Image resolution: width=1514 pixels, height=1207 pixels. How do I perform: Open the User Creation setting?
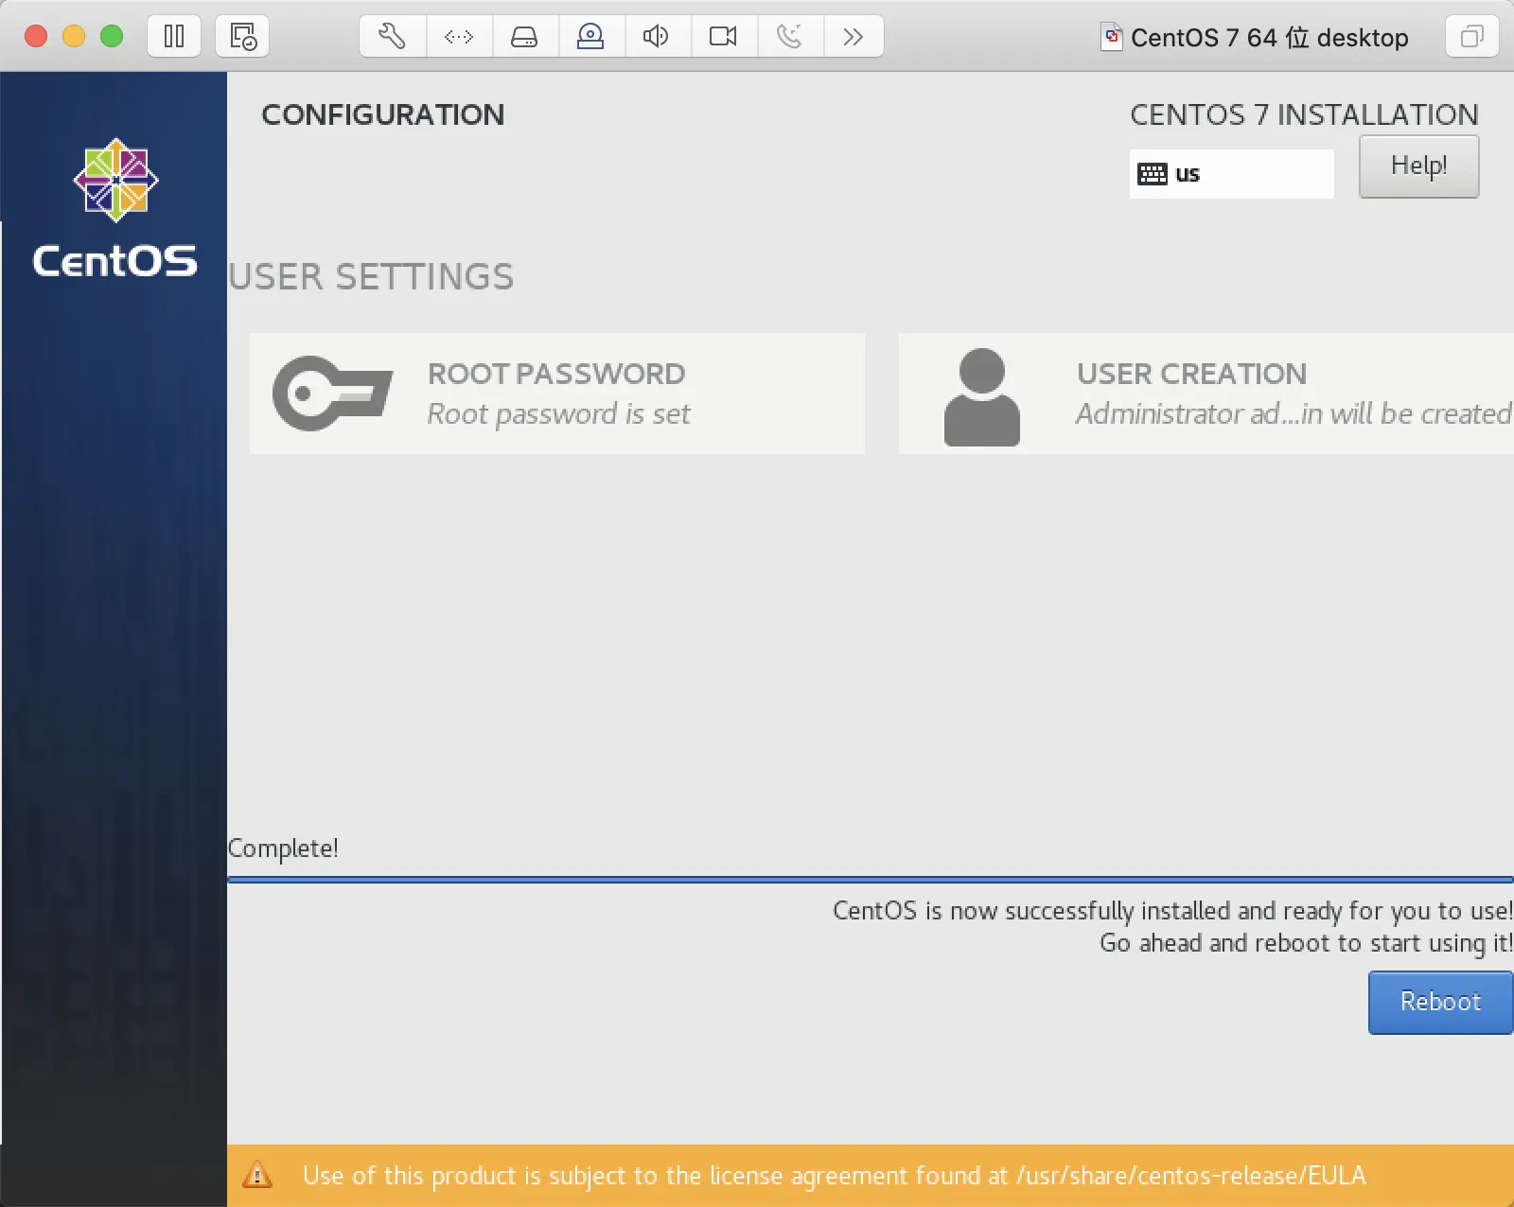tap(1206, 394)
